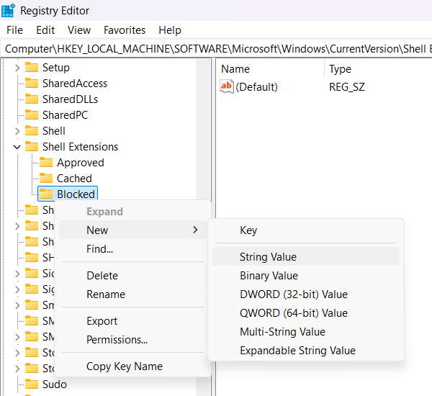This screenshot has height=396, width=432.
Task: Select DWORD (32-bit) Value option
Action: click(293, 294)
